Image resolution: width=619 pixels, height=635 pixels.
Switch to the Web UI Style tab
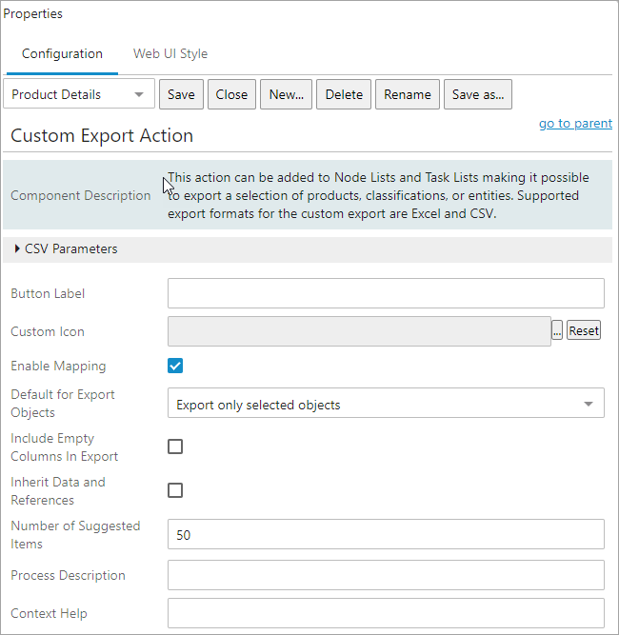click(170, 54)
